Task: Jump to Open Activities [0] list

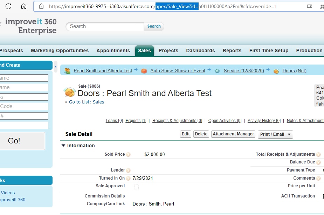Action: click(x=225, y=121)
